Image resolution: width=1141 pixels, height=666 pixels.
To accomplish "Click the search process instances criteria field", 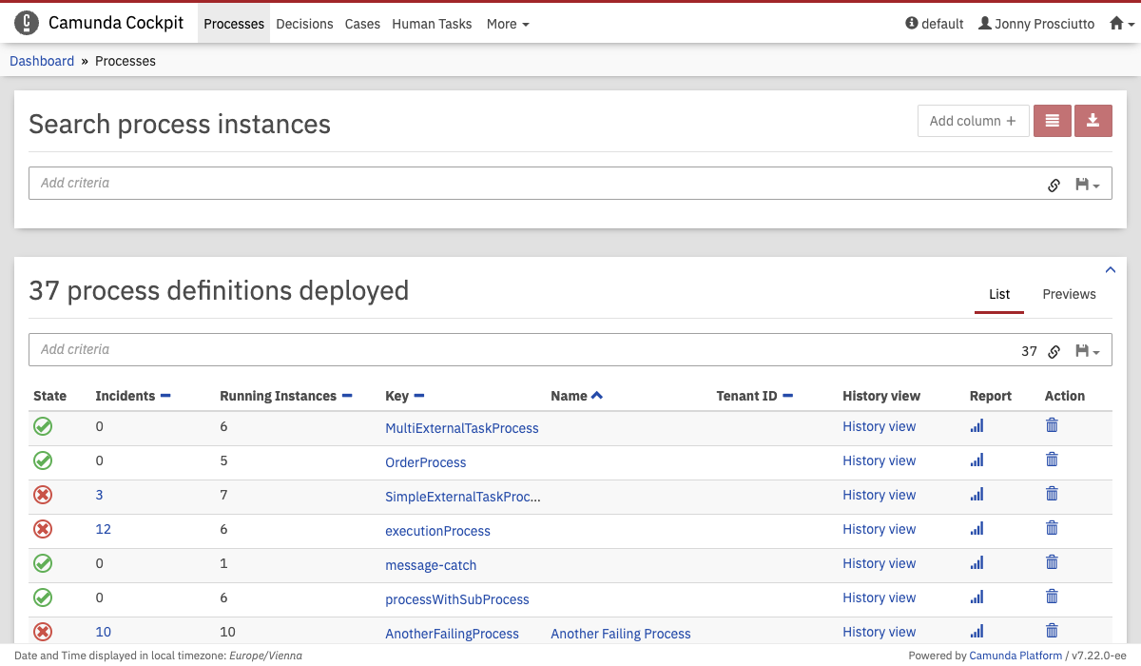I will click(532, 184).
